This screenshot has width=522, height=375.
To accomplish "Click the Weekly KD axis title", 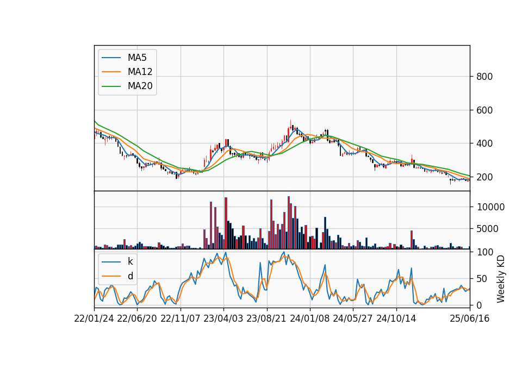I will point(501,279).
